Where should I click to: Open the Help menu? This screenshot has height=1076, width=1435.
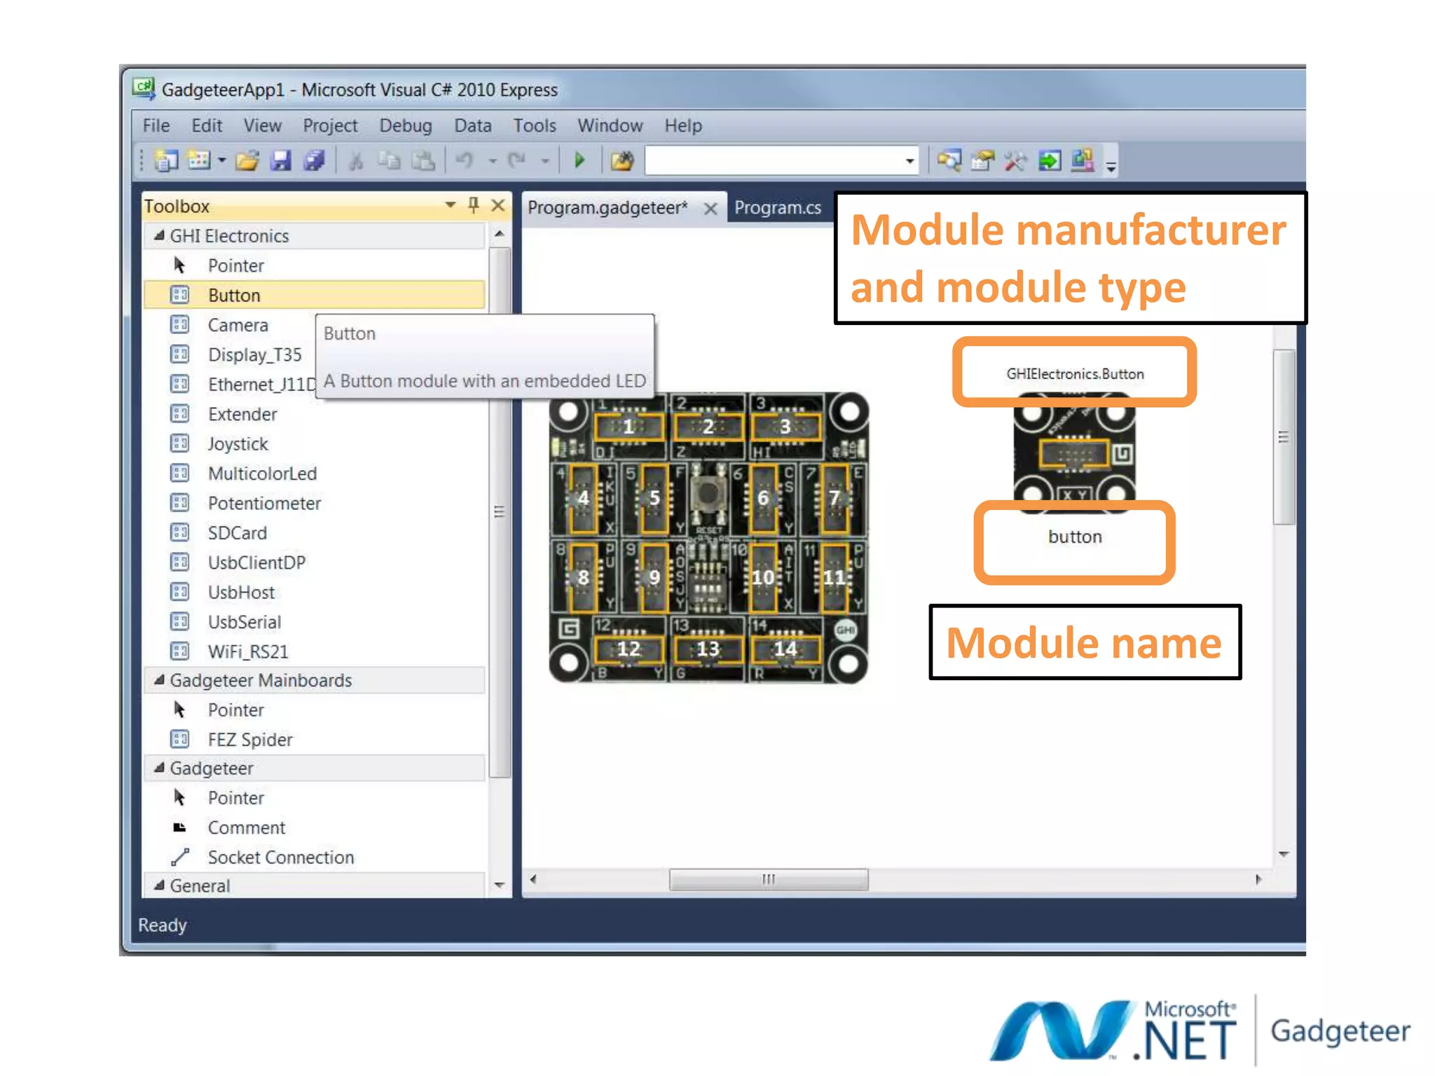pos(683,125)
